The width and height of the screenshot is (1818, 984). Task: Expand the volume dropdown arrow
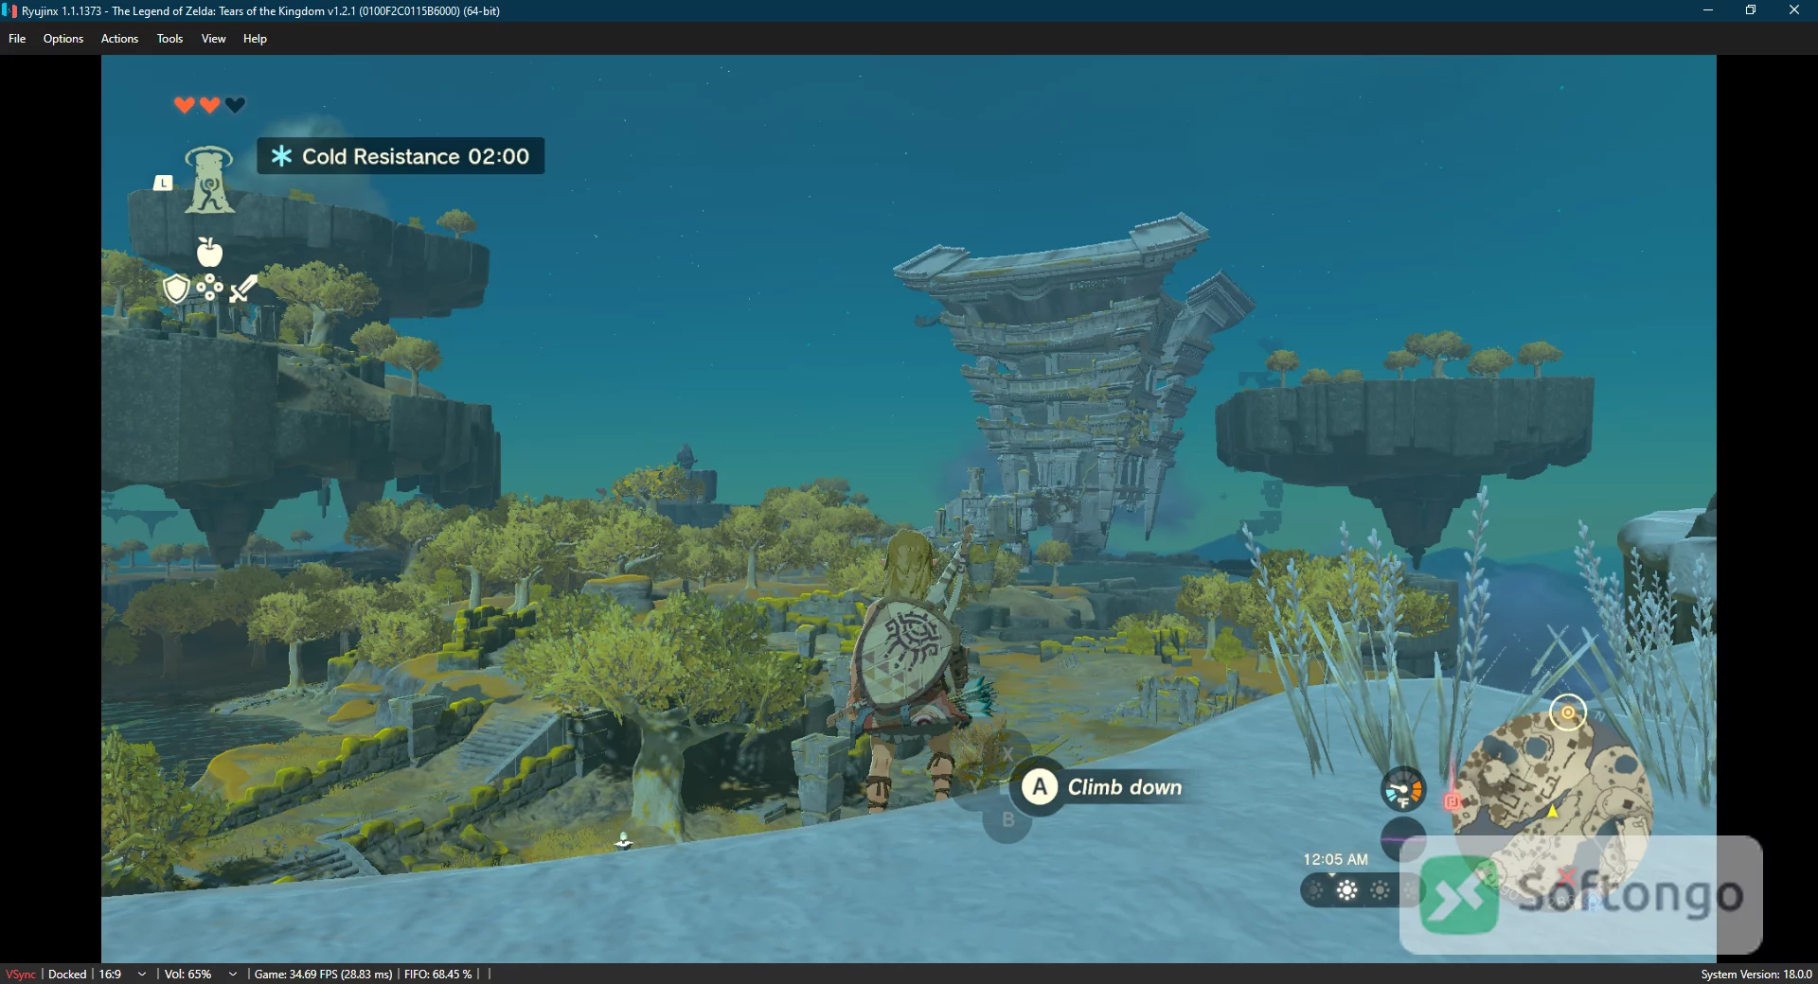coord(232,974)
